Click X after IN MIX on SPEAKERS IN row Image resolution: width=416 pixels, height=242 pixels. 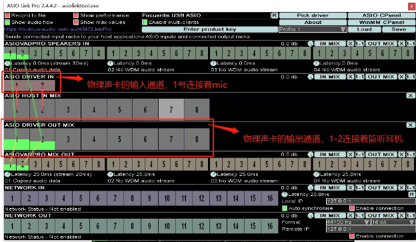click(x=351, y=43)
